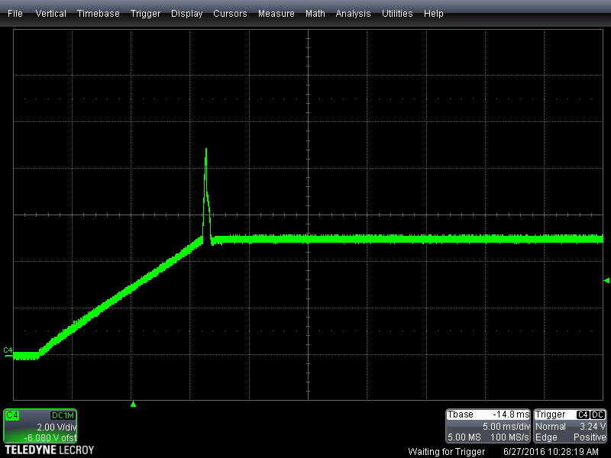Open the Display menu
The width and height of the screenshot is (611, 458).
[x=186, y=14]
